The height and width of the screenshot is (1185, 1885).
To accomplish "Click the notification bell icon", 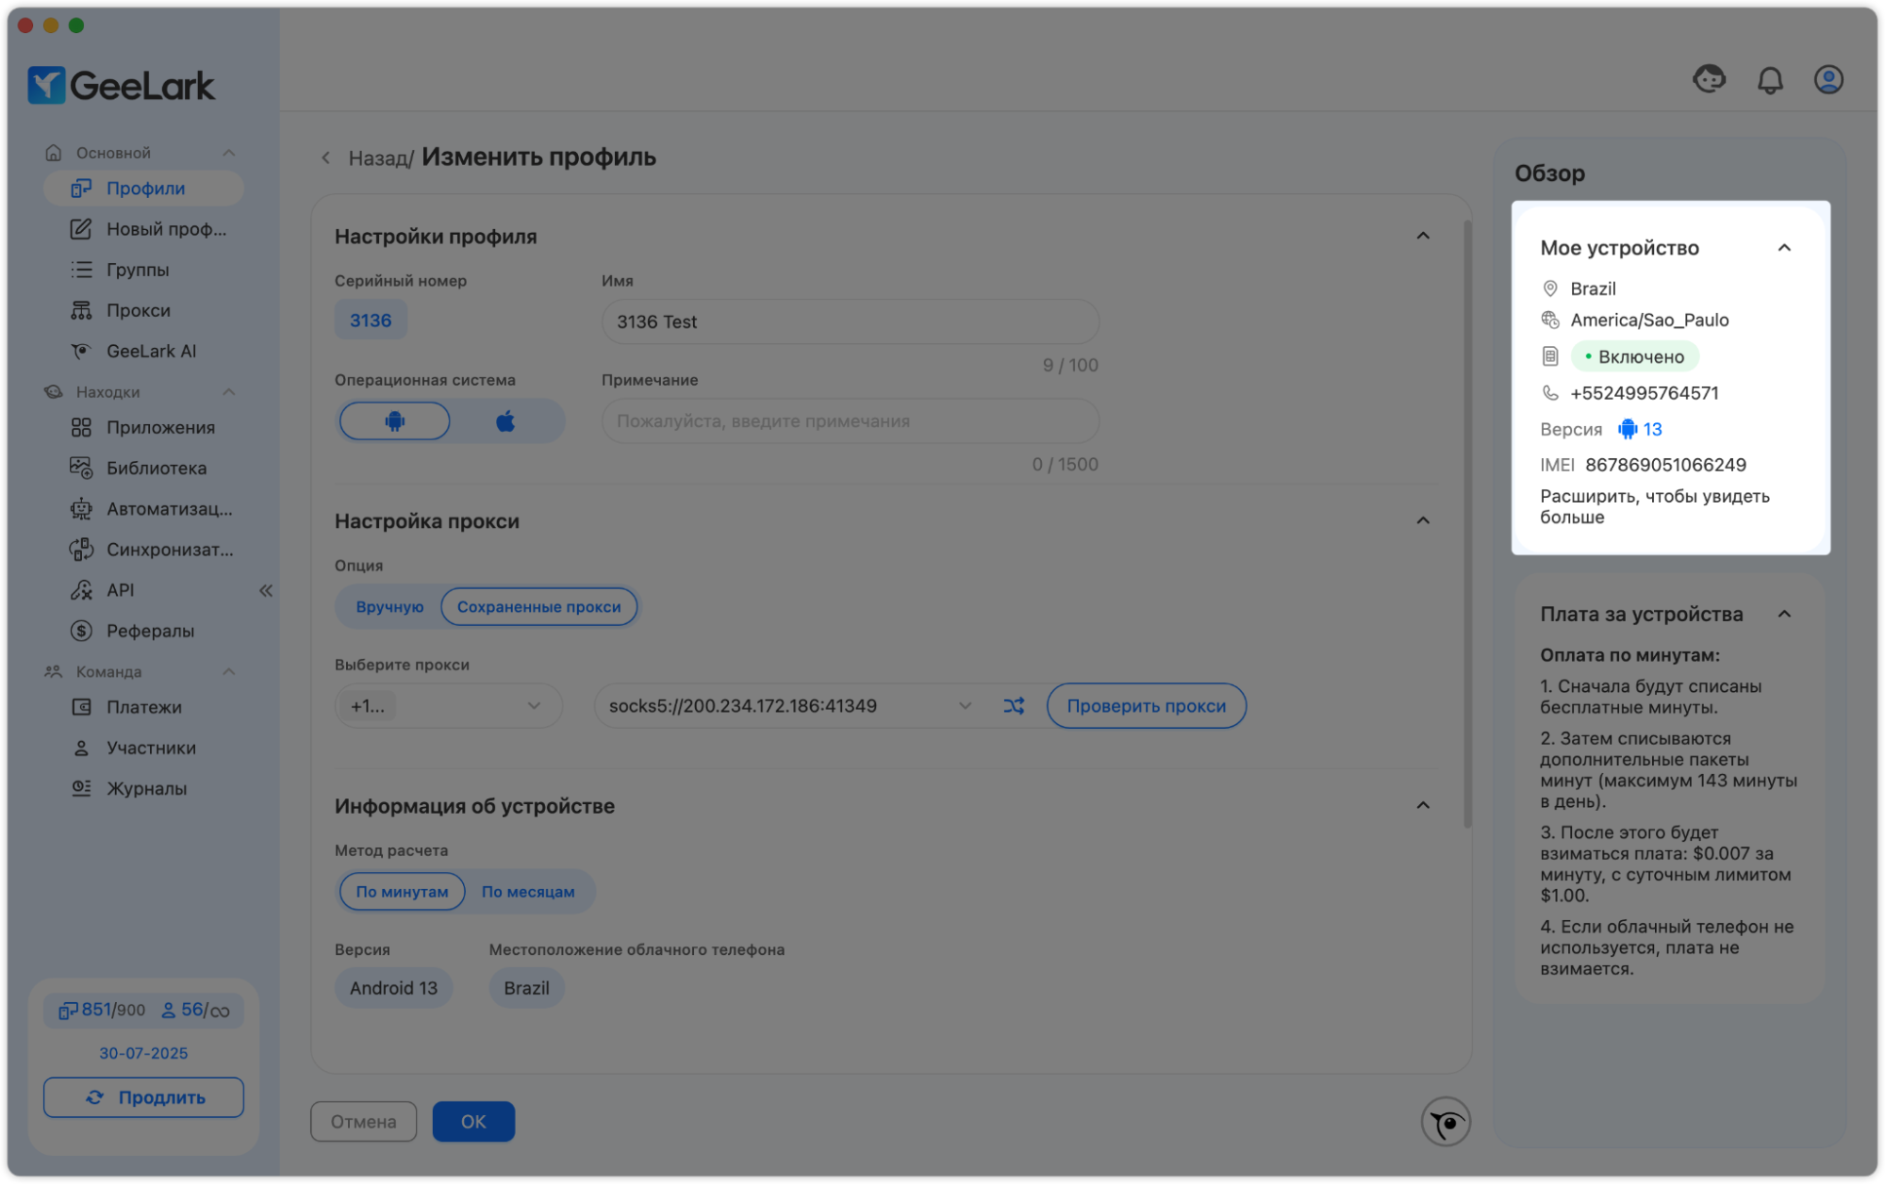I will pyautogui.click(x=1770, y=80).
